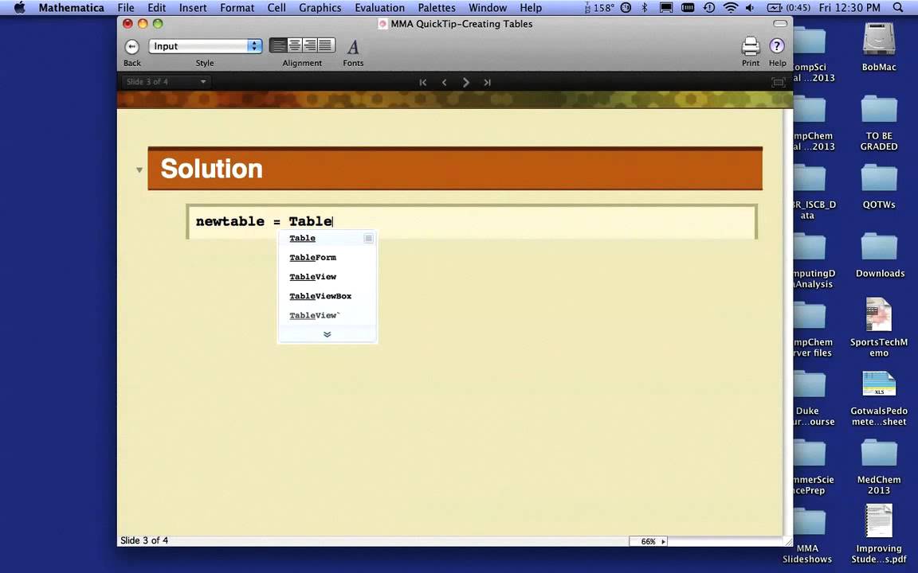Screen dimensions: 918x573
Task: Open the Cell menu
Action: pos(277,8)
